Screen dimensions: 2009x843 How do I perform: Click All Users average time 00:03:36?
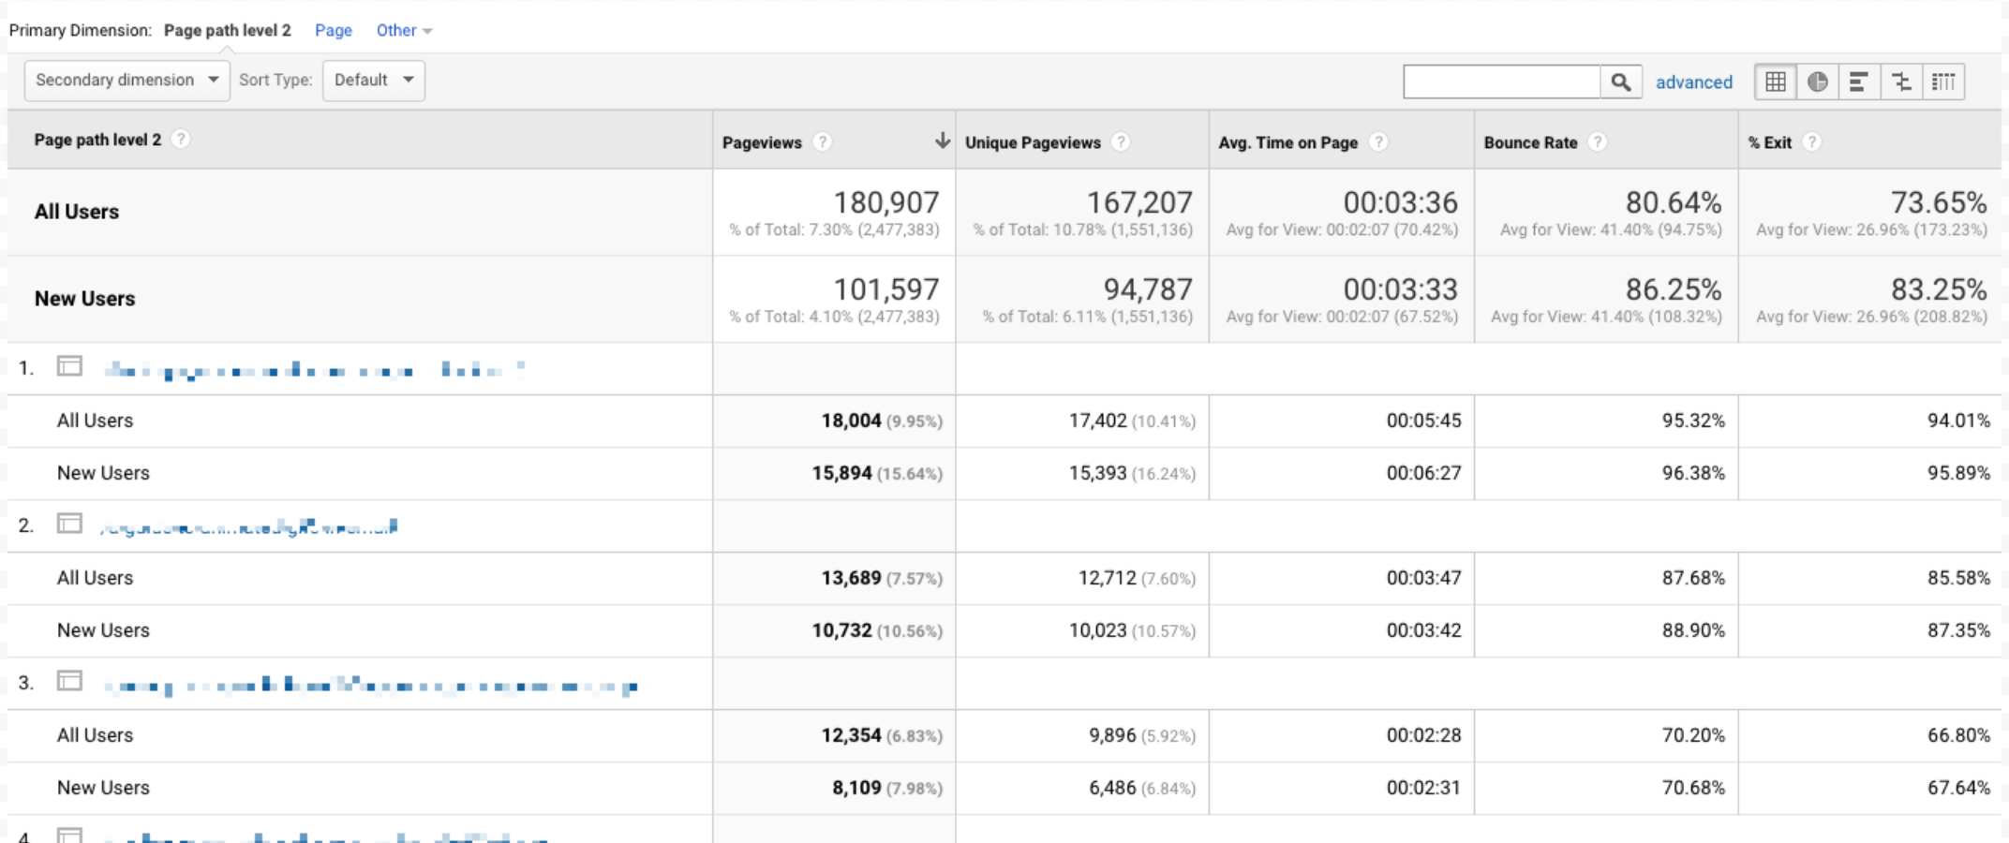click(1400, 202)
